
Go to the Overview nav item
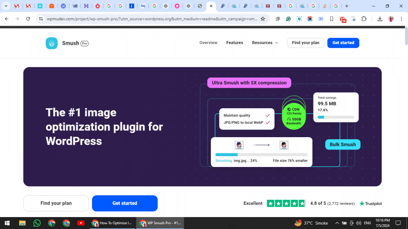208,43
